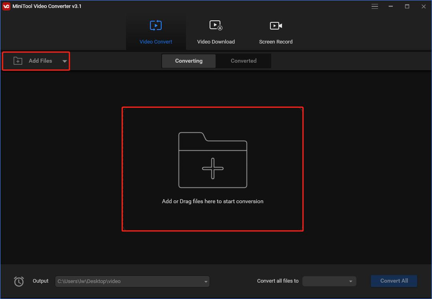The width and height of the screenshot is (432, 299).
Task: Expand the Add Files dropdown arrow
Action: [64, 61]
